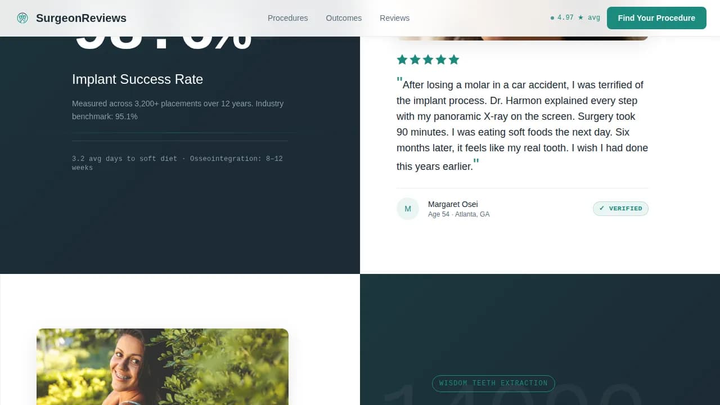Open the smiling woman patient photo
The height and width of the screenshot is (405, 720).
163,367
